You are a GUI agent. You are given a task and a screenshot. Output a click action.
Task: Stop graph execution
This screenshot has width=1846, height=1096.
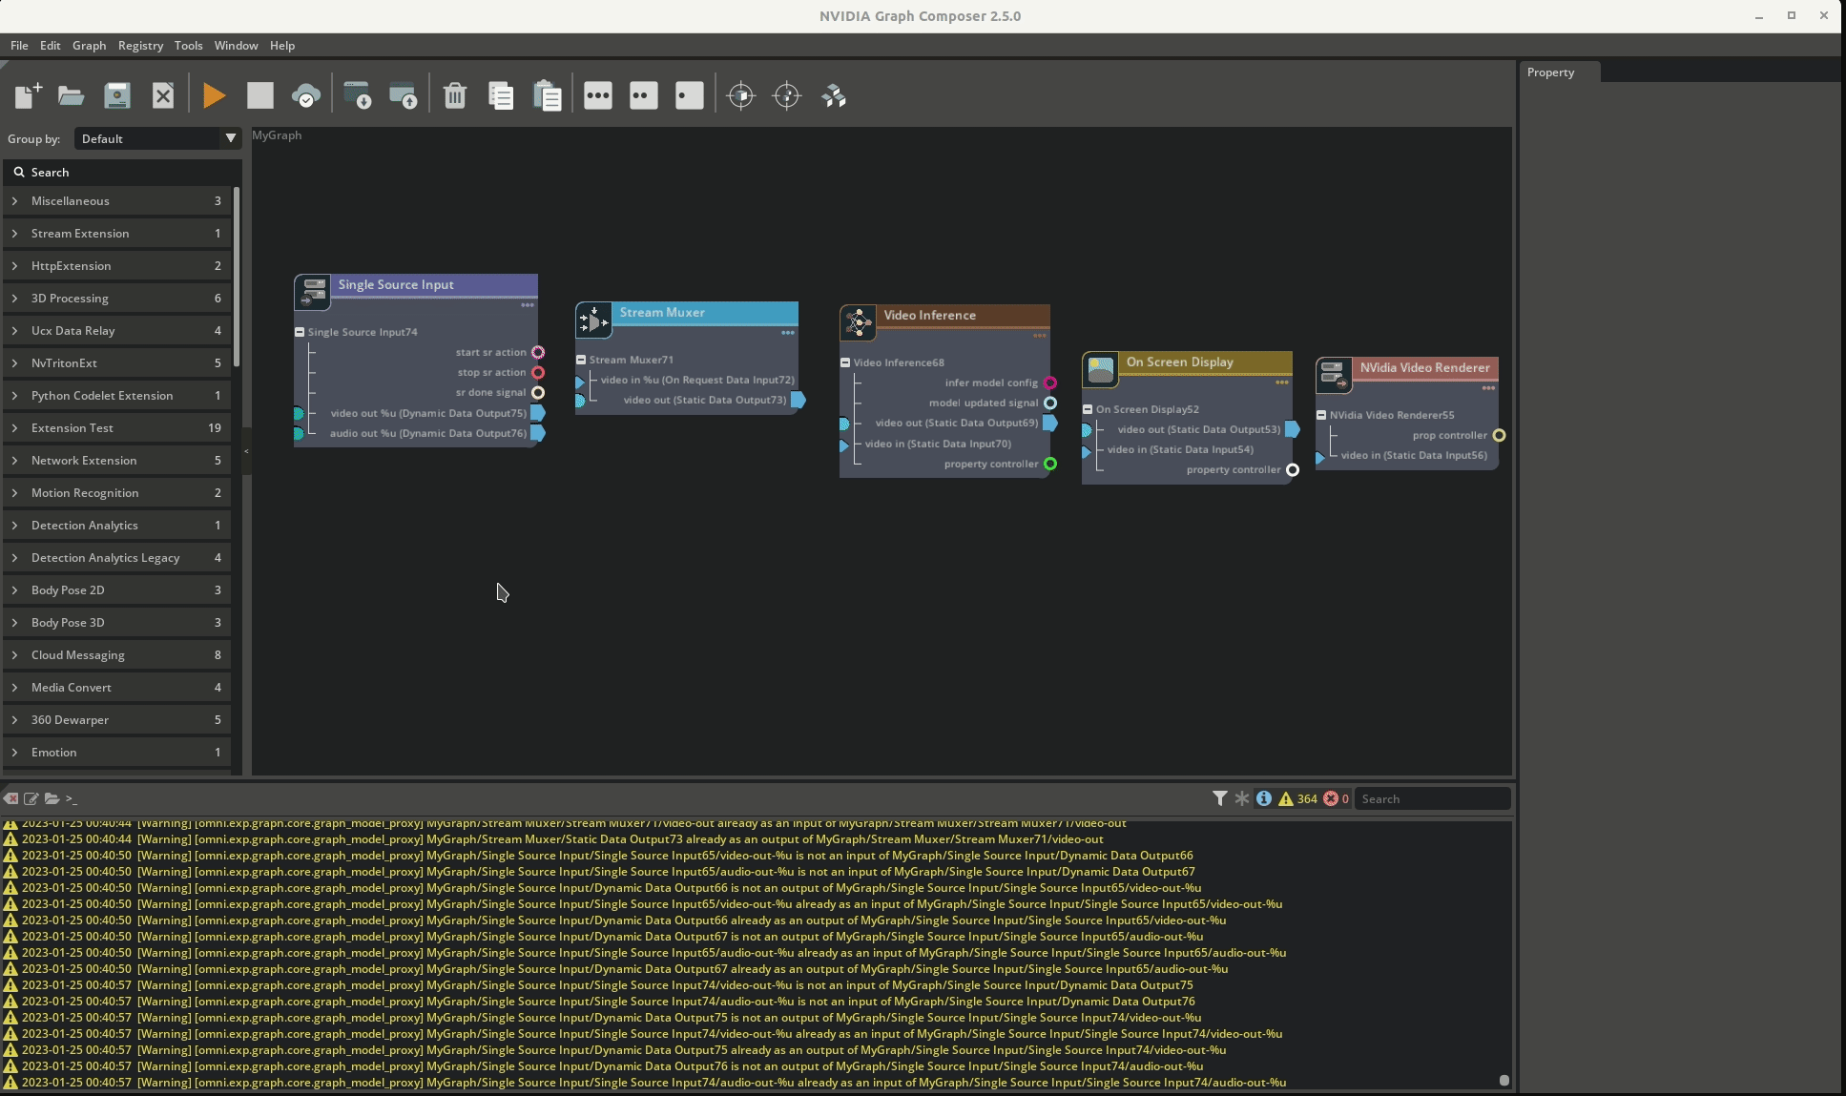(259, 95)
